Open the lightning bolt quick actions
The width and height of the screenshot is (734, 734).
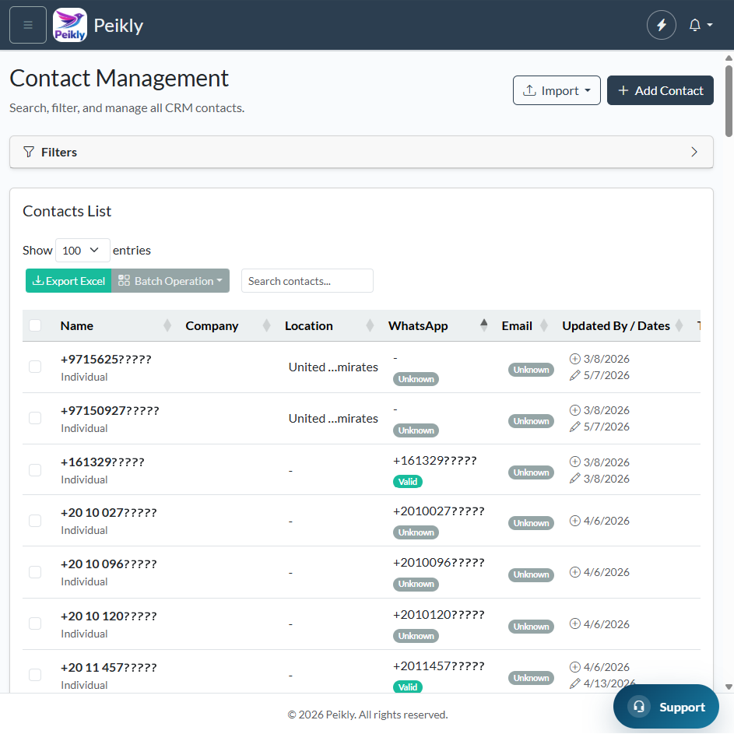click(661, 25)
